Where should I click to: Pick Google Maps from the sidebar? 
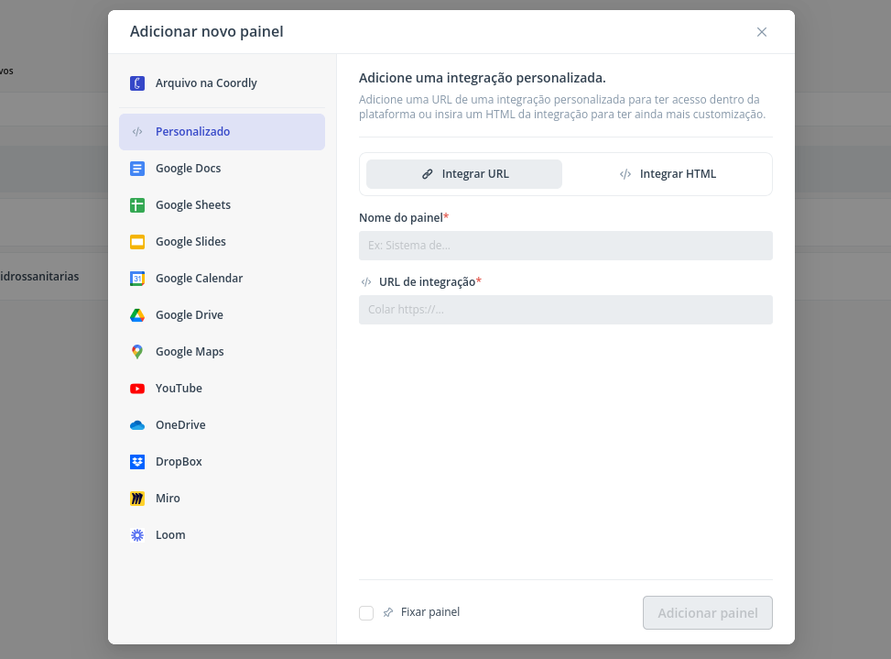(223, 352)
